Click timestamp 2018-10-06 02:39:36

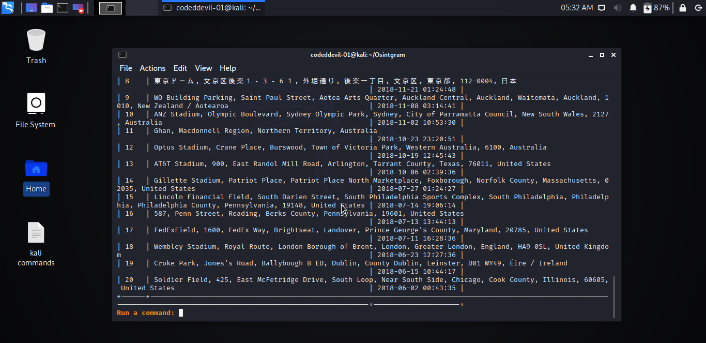click(417, 172)
